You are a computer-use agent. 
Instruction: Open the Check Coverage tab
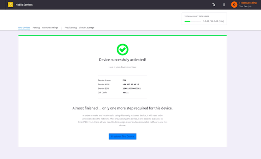[87, 28]
